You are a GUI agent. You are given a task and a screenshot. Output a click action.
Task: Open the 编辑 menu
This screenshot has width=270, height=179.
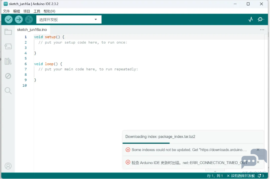(x=16, y=11)
